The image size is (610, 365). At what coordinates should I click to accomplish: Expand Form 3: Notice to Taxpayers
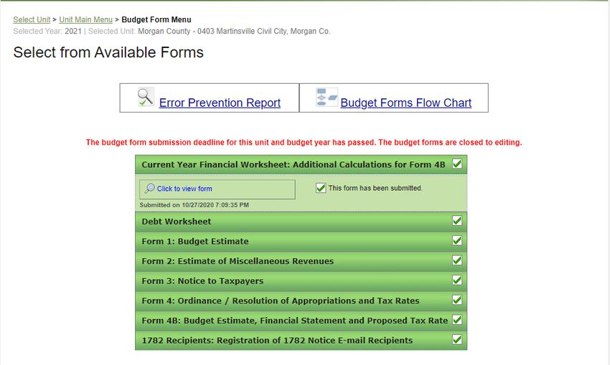coord(301,281)
